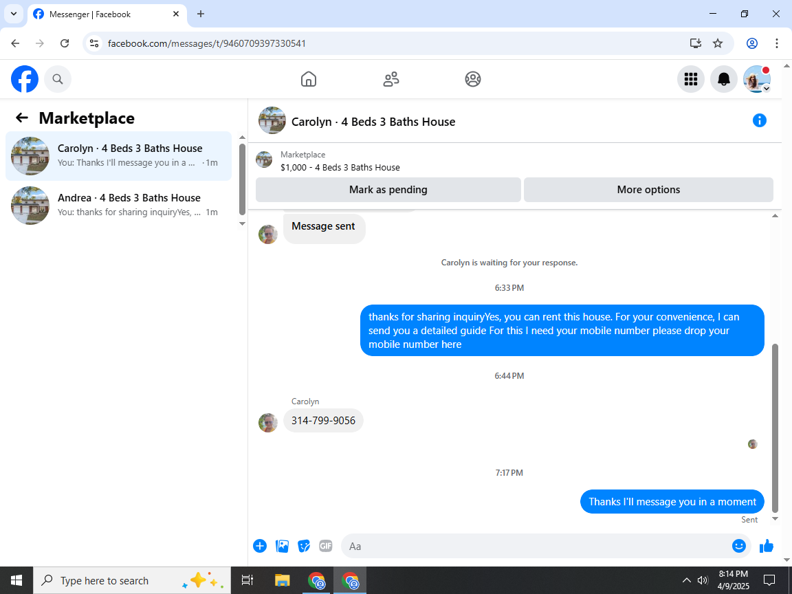792x594 pixels.
Task: Click conversation list scrollbar
Action: coord(242,179)
